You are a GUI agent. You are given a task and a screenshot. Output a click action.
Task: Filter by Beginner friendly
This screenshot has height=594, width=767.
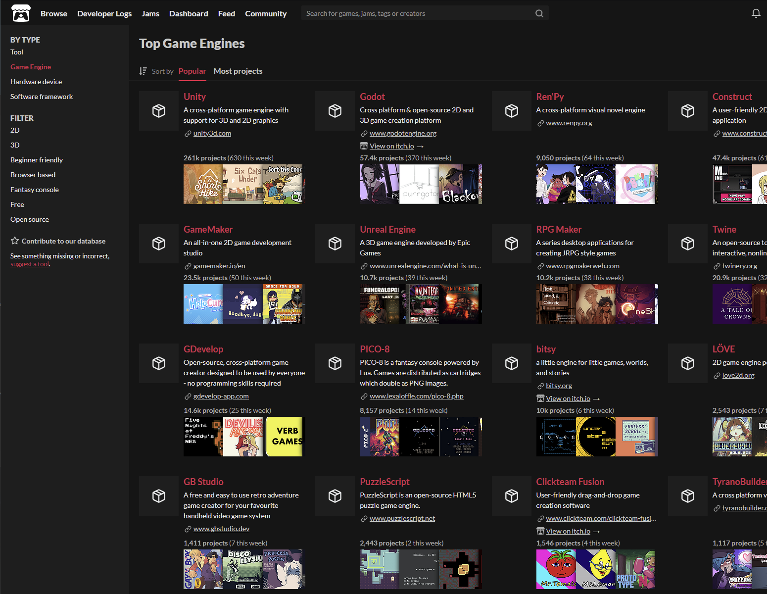(37, 160)
